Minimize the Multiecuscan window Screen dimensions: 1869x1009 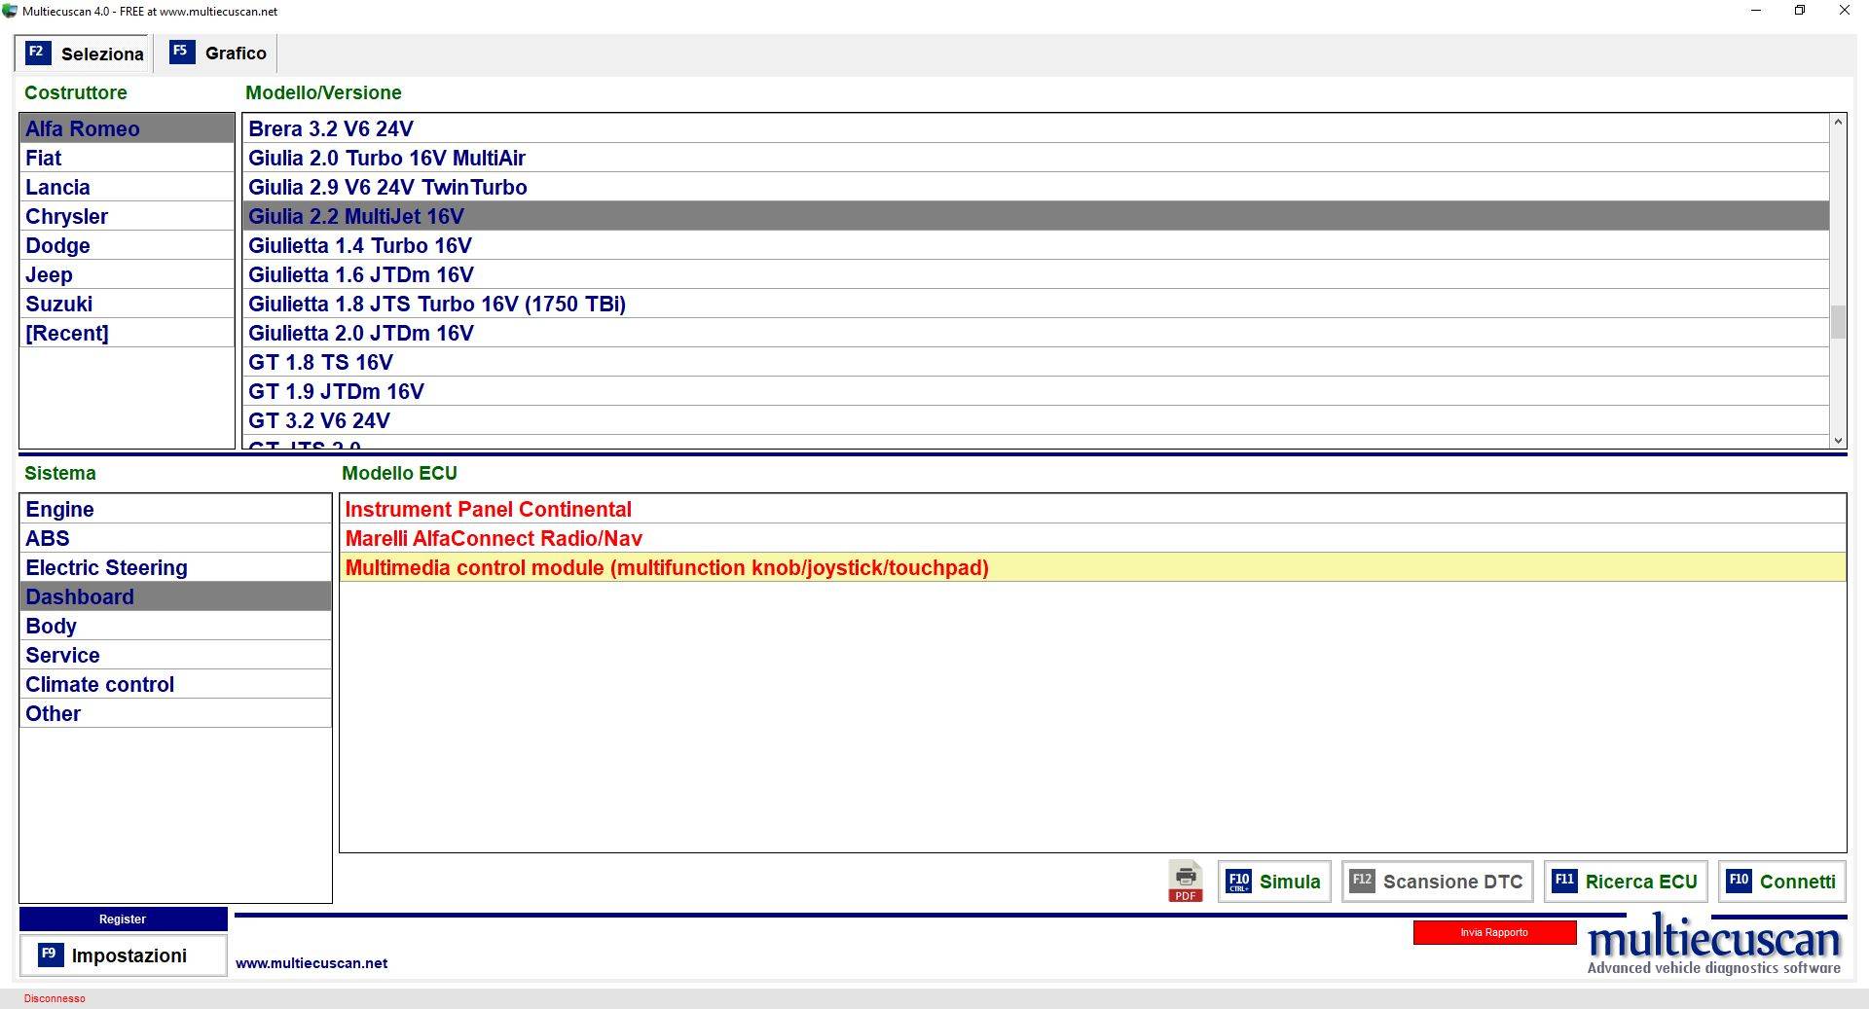tap(1756, 11)
